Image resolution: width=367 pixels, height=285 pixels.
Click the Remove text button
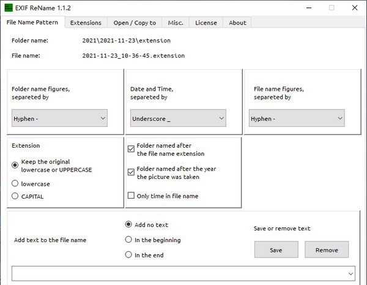pyautogui.click(x=327, y=250)
